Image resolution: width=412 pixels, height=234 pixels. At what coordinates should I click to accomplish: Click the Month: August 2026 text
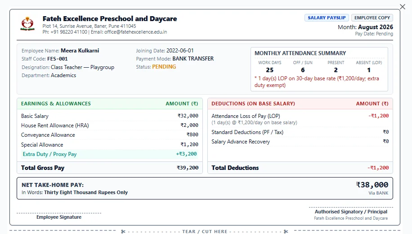coord(365,27)
